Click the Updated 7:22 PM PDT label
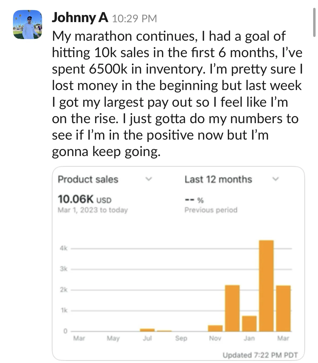Viewport: 318px width, 363px height. pyautogui.click(x=260, y=355)
